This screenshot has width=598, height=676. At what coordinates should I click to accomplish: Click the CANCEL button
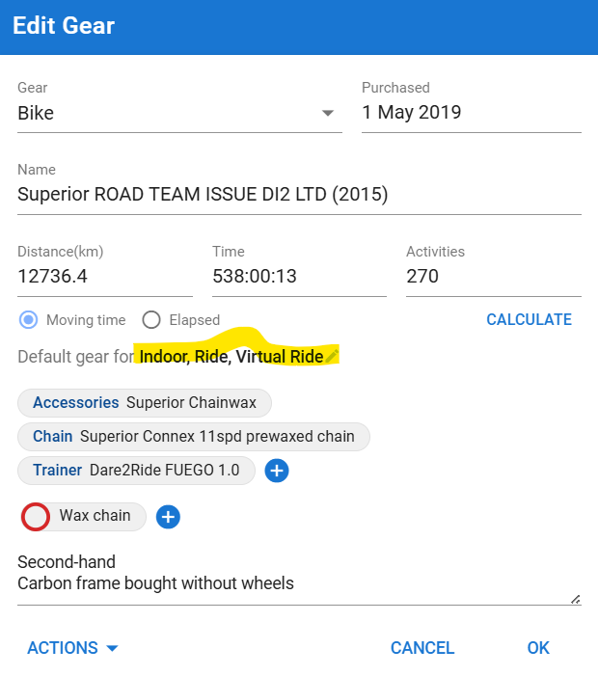pos(422,647)
